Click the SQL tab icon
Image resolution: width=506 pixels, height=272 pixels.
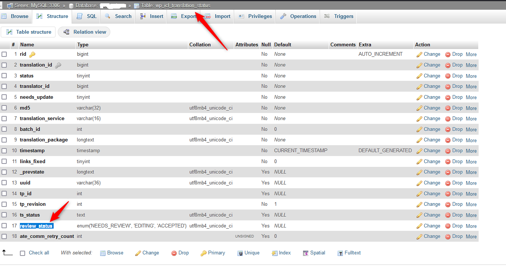click(80, 16)
